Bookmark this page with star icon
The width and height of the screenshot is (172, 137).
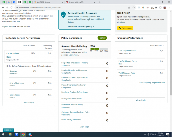tap(133, 8)
